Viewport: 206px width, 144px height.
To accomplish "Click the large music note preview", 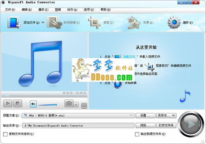I will (x=40, y=63).
